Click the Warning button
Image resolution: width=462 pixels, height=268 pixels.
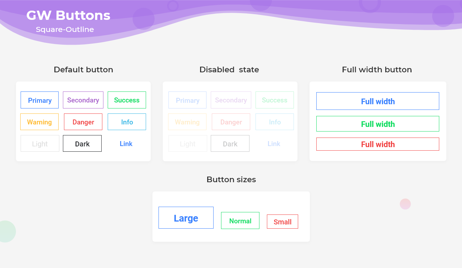click(x=39, y=122)
